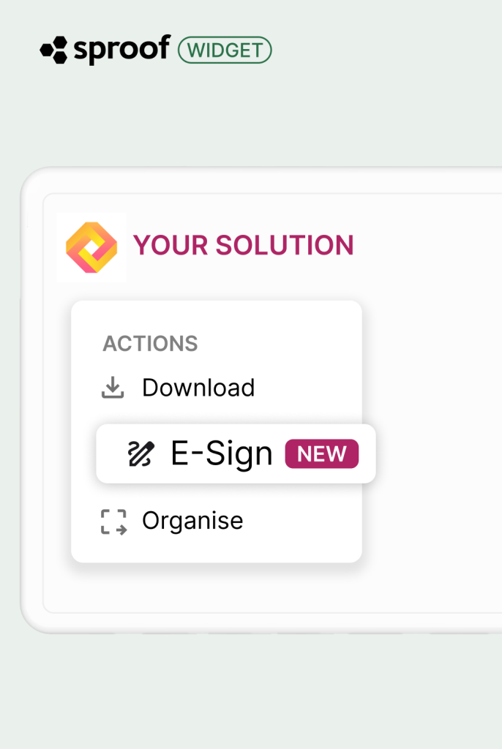Screen dimensions: 502x749
Task: Select Organise in the actions list
Action: 192,521
